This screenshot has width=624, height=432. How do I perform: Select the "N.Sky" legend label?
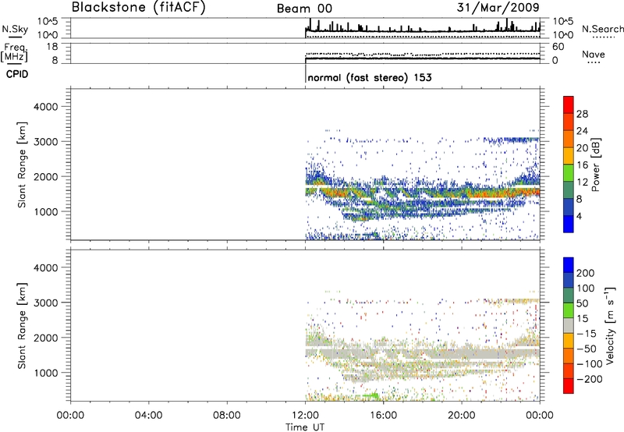click(x=15, y=29)
